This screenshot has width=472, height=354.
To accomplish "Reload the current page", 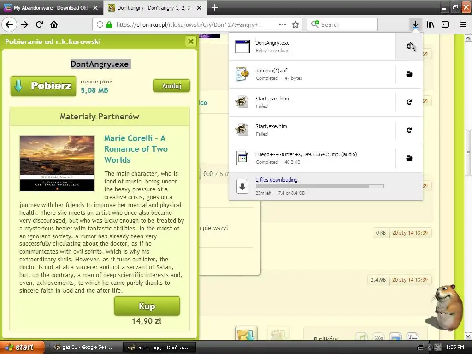I will (39, 24).
